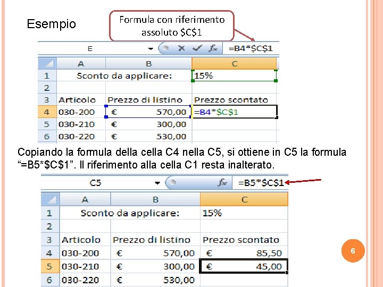Select column A header in the sheet being edited

(81, 64)
